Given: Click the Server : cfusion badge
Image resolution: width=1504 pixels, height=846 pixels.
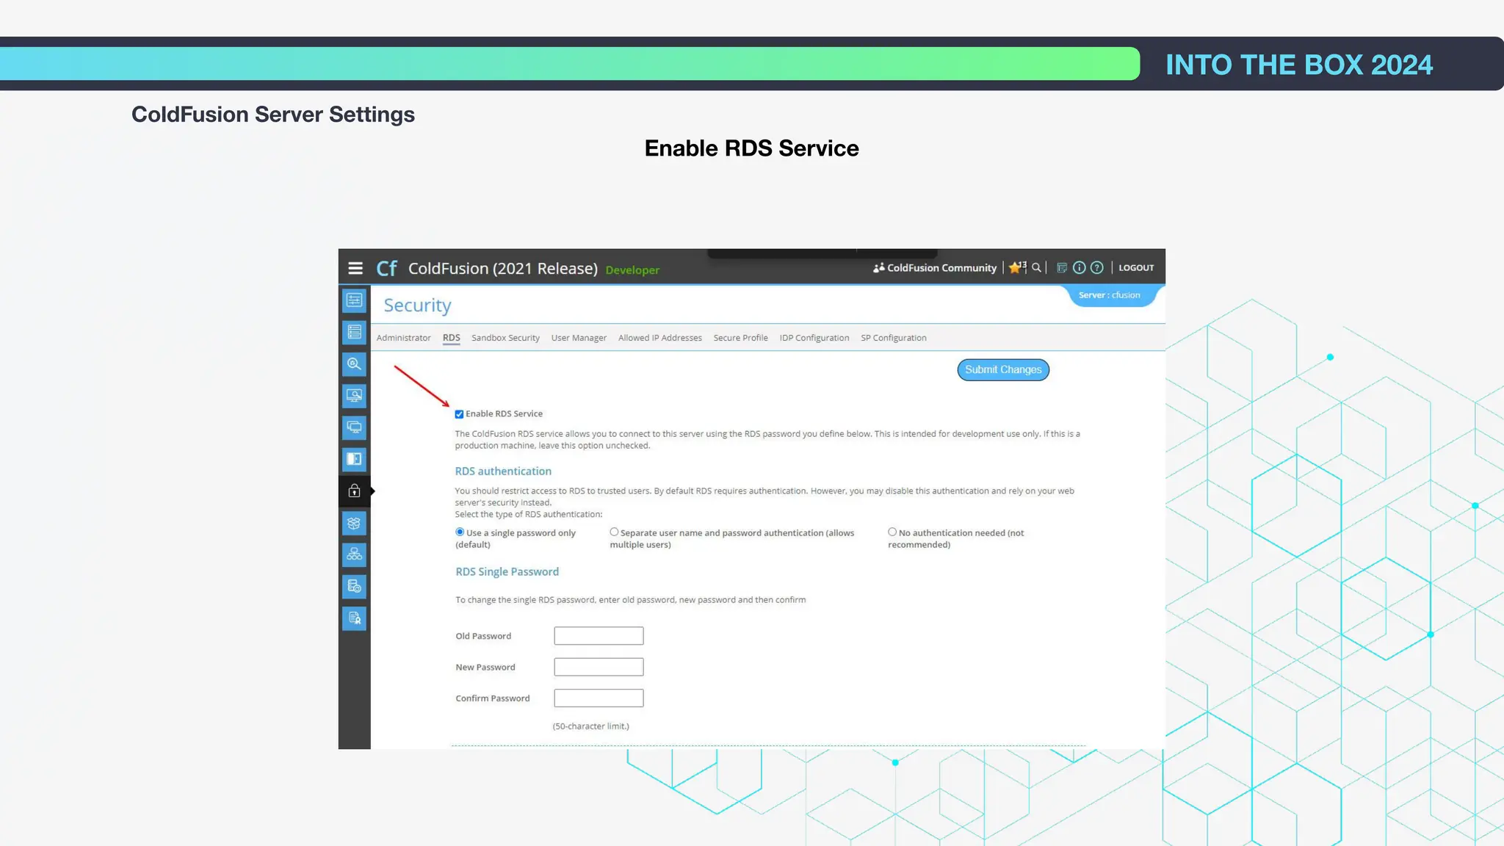Looking at the screenshot, I should pos(1110,295).
